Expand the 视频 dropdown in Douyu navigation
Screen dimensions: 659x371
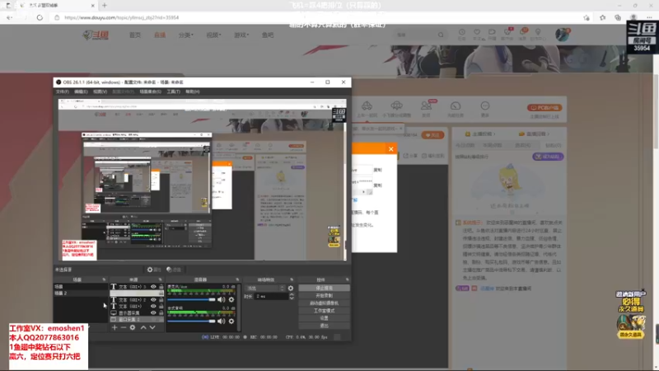tap(213, 35)
